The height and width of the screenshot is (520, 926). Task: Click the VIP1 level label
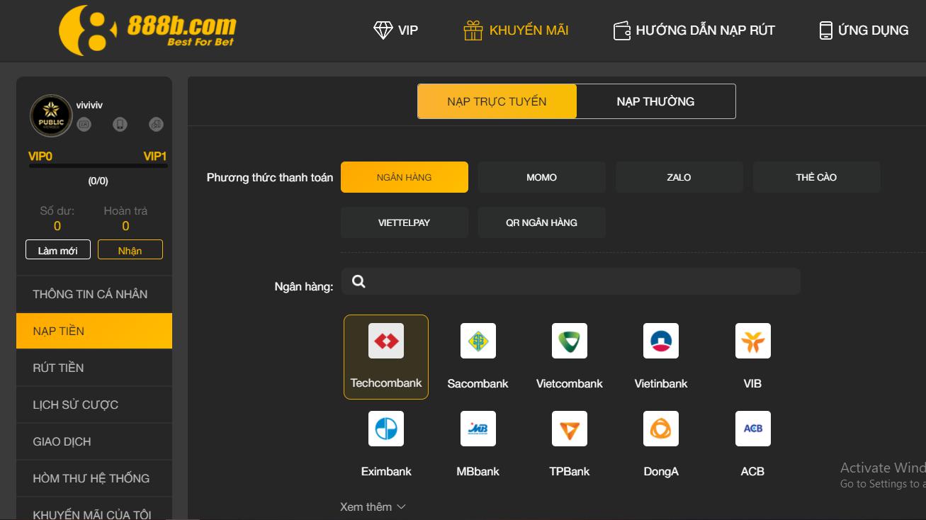[x=155, y=156]
